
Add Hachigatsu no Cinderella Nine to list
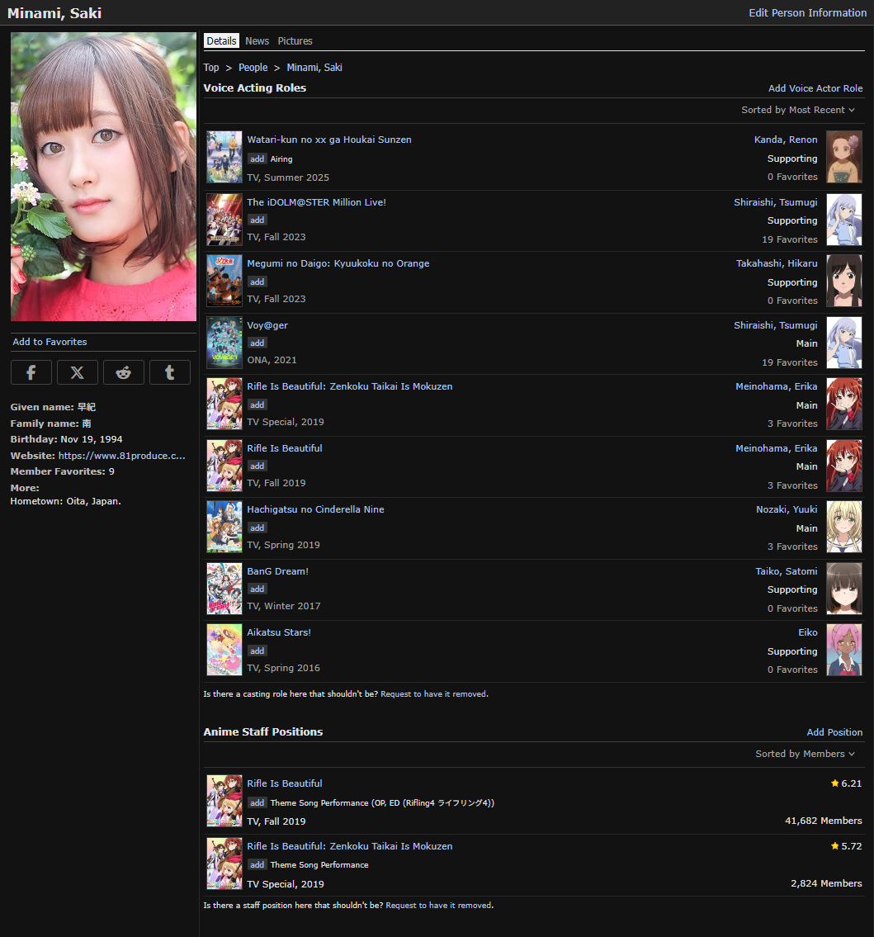pos(257,528)
